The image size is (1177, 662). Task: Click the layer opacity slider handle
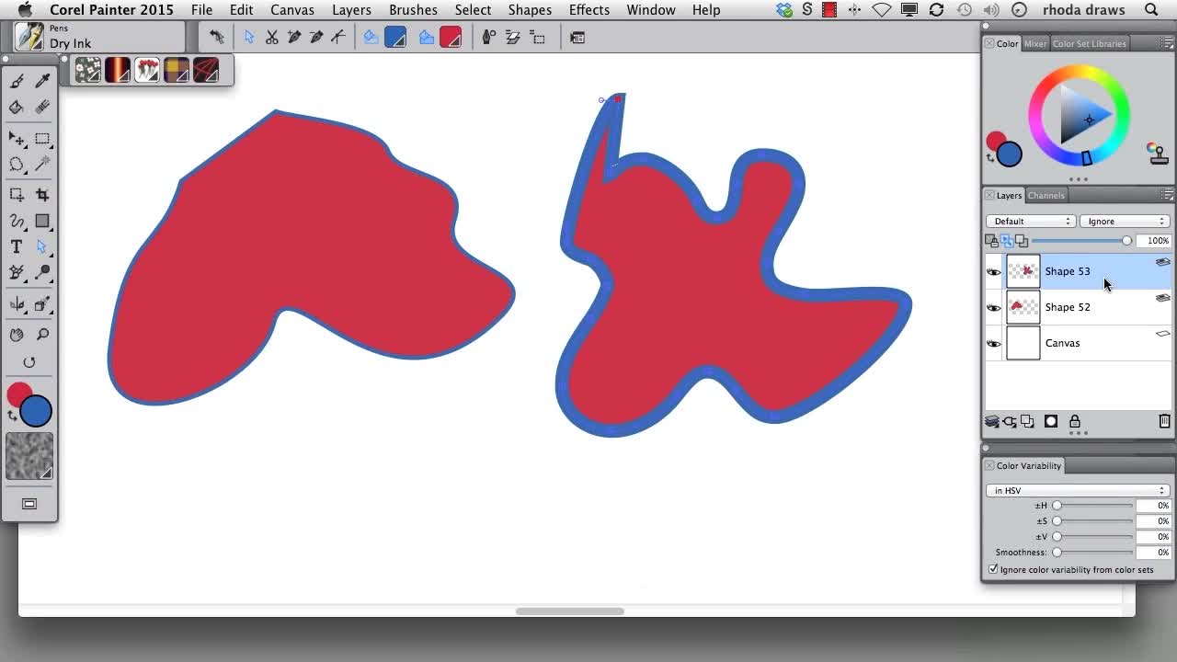(1126, 241)
